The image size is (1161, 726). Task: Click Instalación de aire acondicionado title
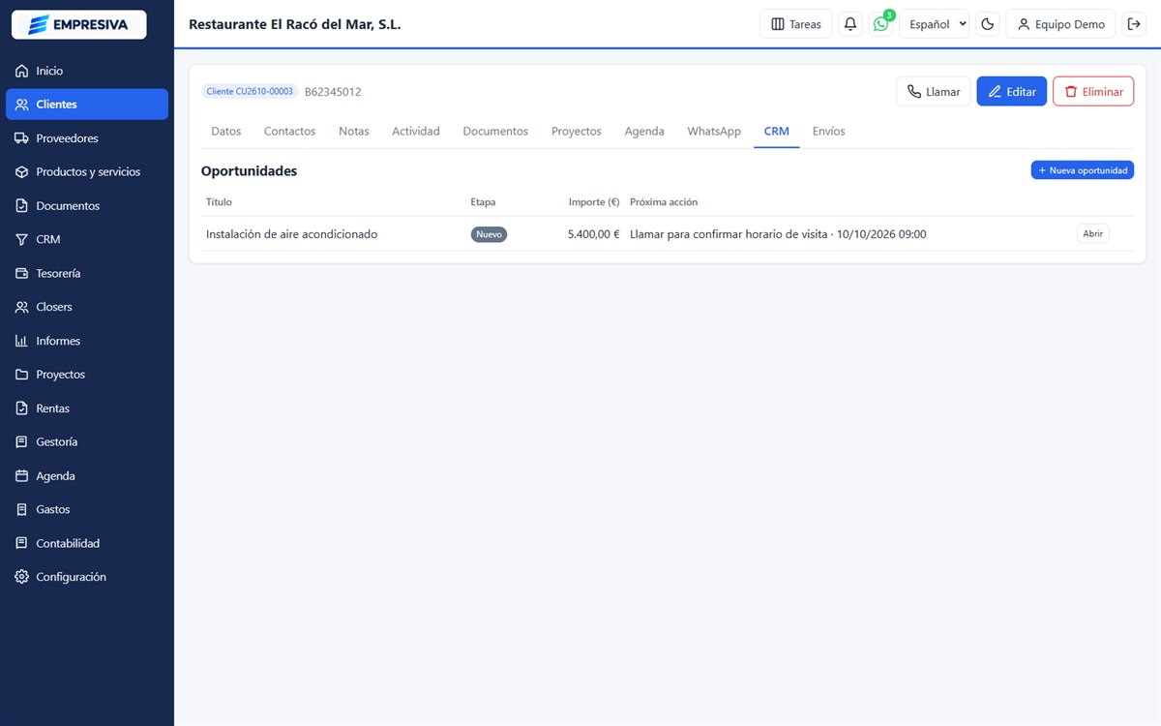[x=291, y=234]
